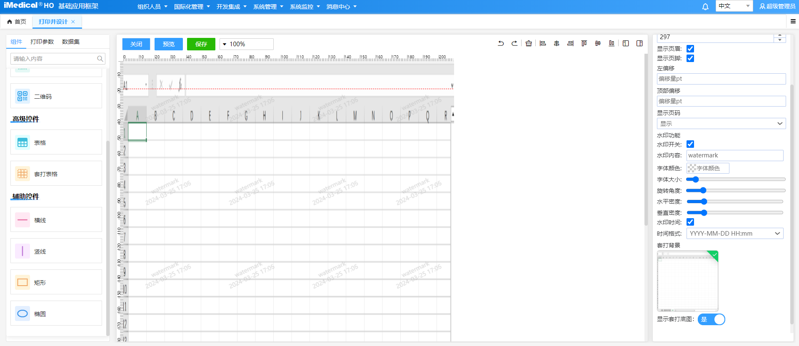Viewport: 799px width, 346px height.
Task: Align selected elements to the left
Action: 543,43
